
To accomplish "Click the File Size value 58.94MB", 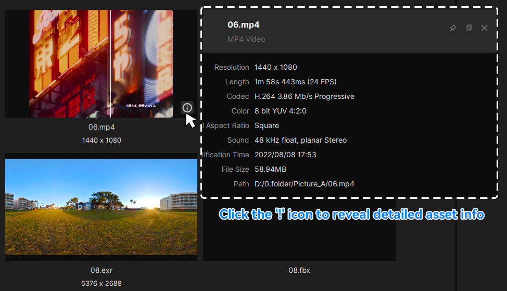I will [270, 169].
